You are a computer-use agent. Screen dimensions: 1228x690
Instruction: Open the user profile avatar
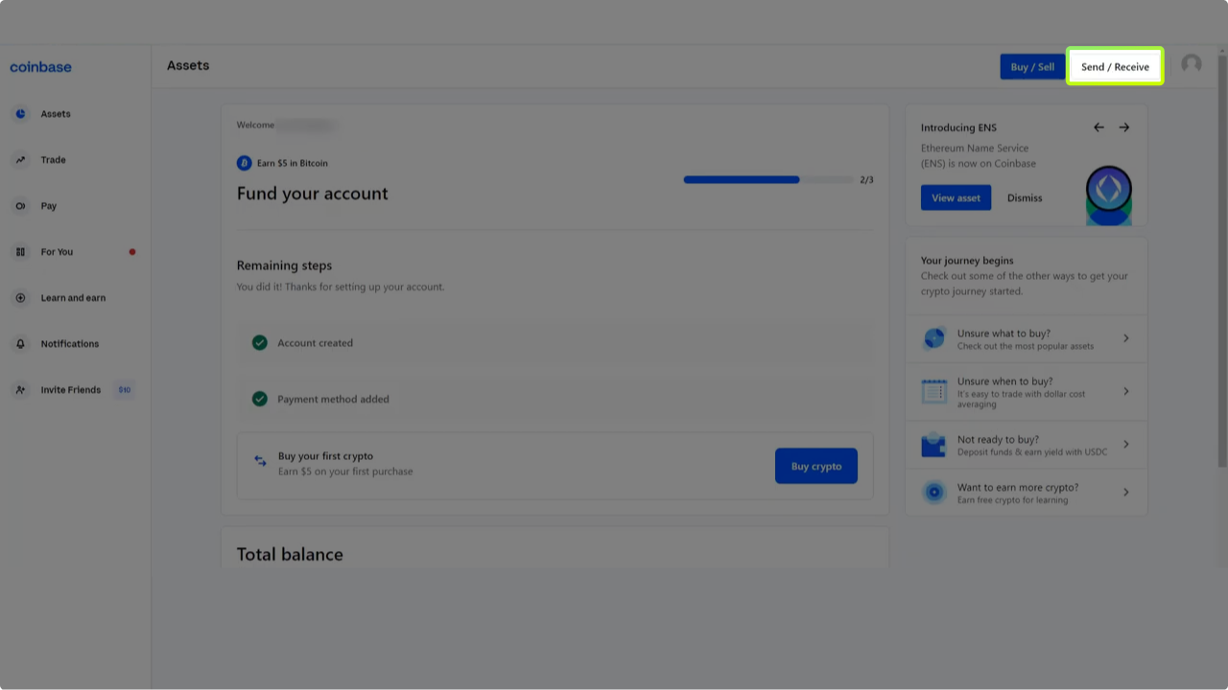(1192, 64)
